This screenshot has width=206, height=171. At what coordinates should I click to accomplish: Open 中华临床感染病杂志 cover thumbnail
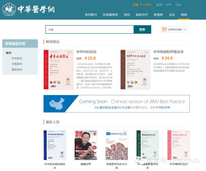click(55, 145)
